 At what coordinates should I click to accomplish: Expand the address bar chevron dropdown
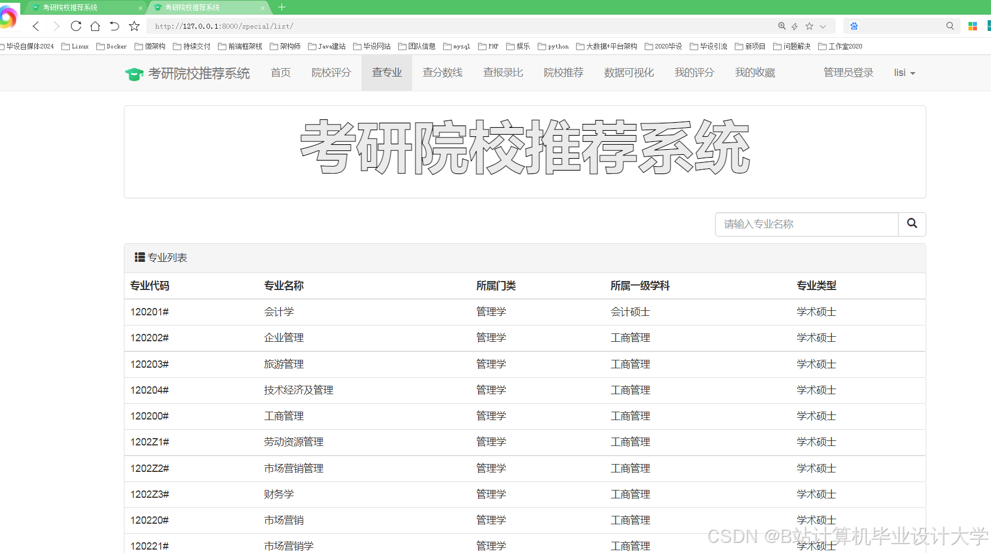823,26
